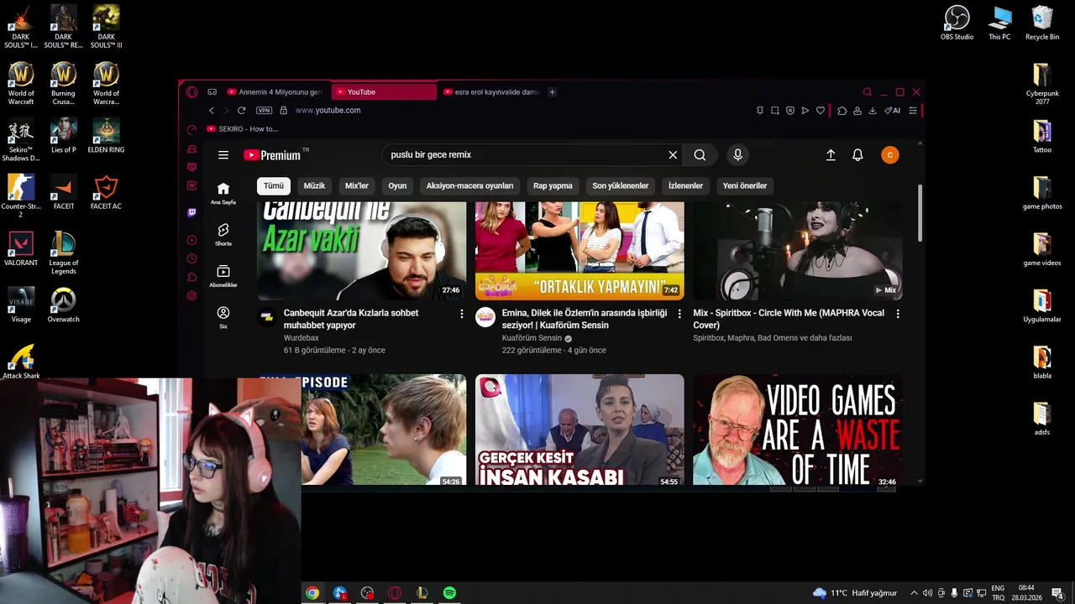Viewport: 1075px width, 604px height.
Task: Open the AI button in Opera toolbar
Action: [893, 111]
